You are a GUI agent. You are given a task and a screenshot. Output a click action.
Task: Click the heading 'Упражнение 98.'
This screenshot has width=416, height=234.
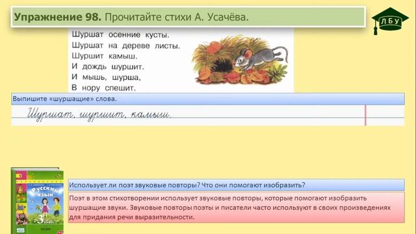point(58,17)
